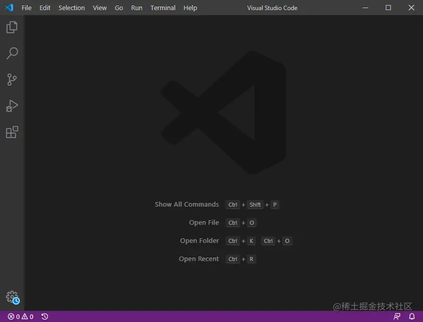This screenshot has height=322, width=423.
Task: Open the Search view icon
Action: pos(12,53)
